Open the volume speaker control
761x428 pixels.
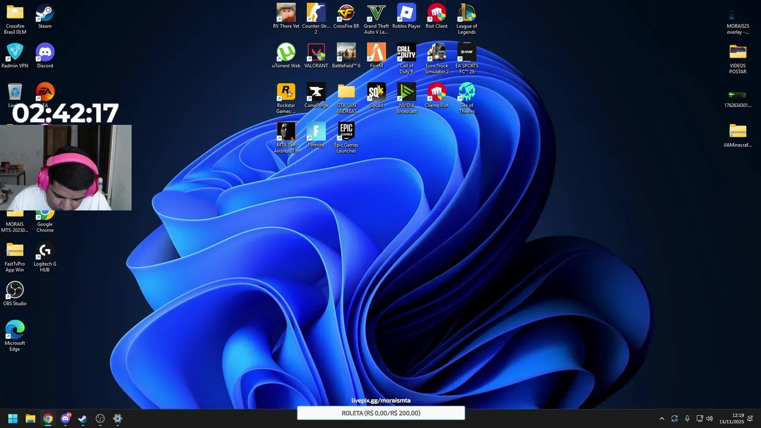click(x=709, y=418)
